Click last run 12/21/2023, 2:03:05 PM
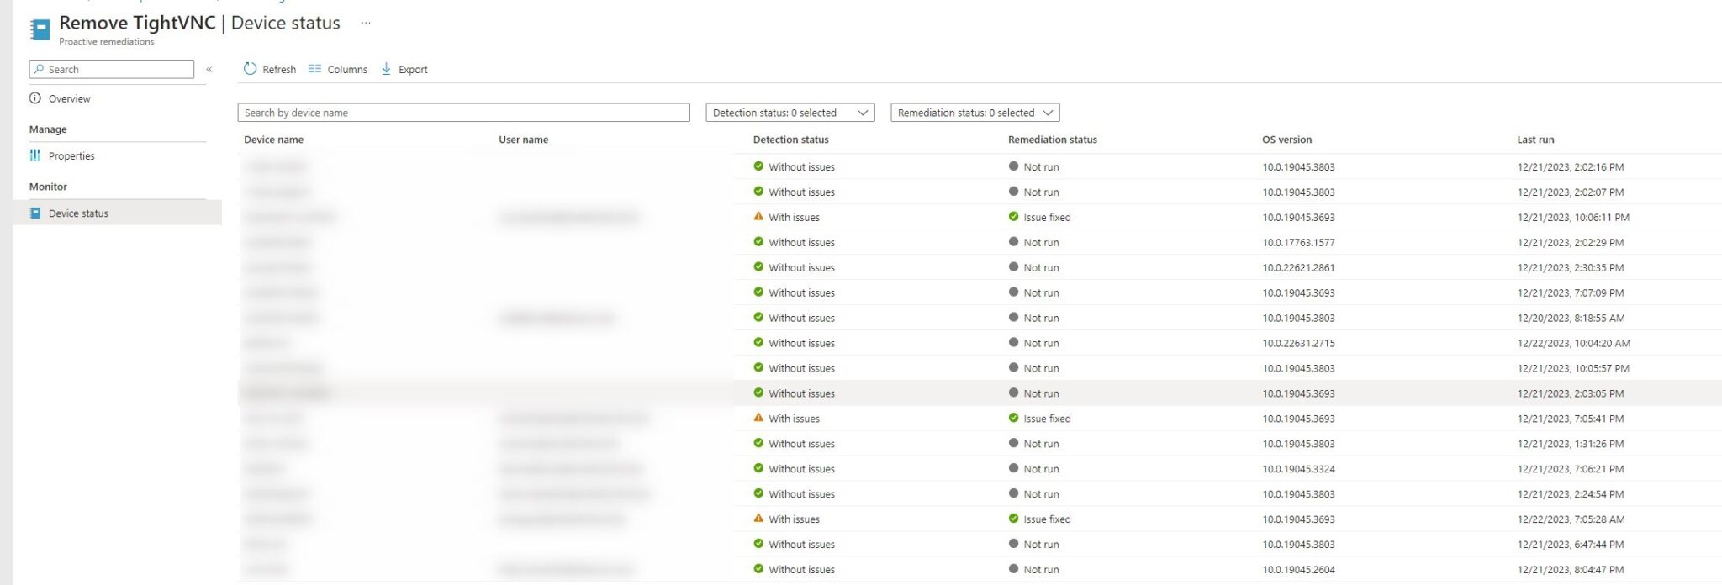 click(x=1571, y=393)
